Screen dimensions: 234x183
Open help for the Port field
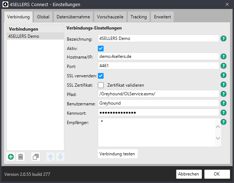point(224,66)
